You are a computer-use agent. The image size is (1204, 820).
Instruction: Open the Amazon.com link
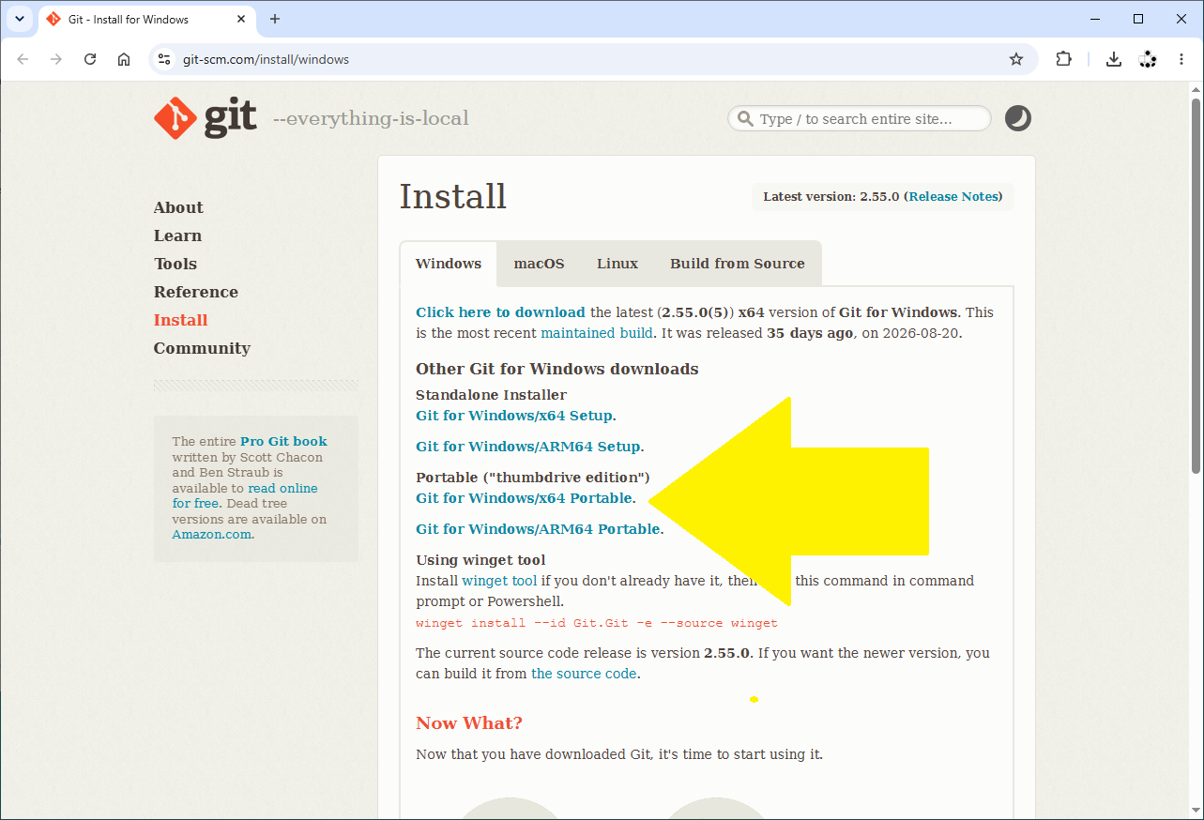(x=212, y=535)
